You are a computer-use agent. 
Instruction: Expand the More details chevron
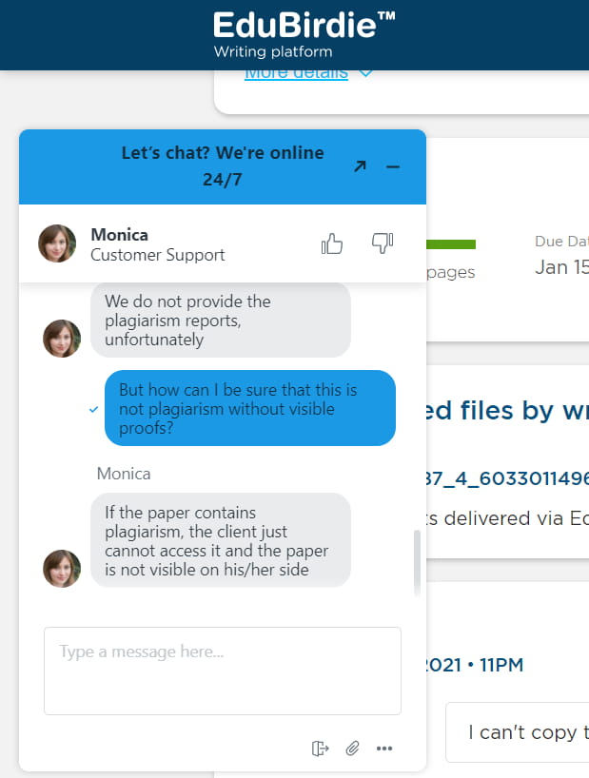(365, 73)
